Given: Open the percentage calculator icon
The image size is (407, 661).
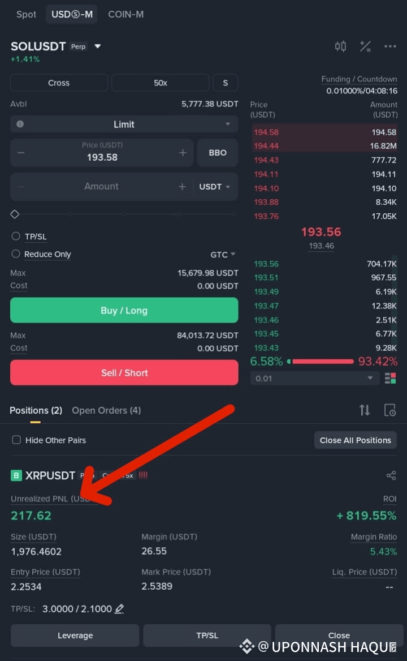Looking at the screenshot, I should (365, 46).
